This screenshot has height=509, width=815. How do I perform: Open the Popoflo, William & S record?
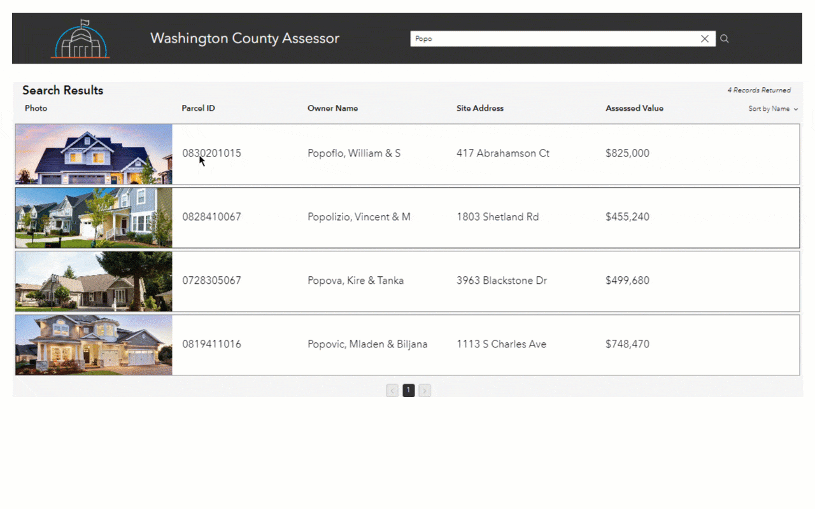pyautogui.click(x=354, y=153)
